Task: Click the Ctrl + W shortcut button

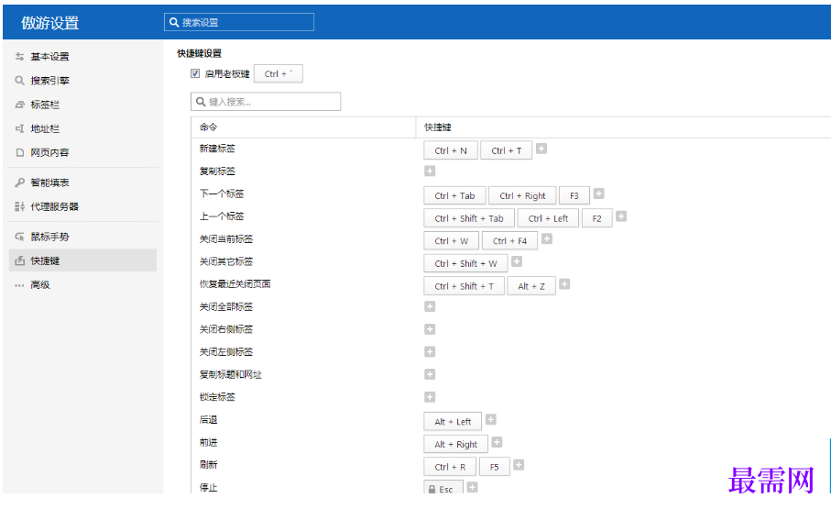Action: pos(452,241)
